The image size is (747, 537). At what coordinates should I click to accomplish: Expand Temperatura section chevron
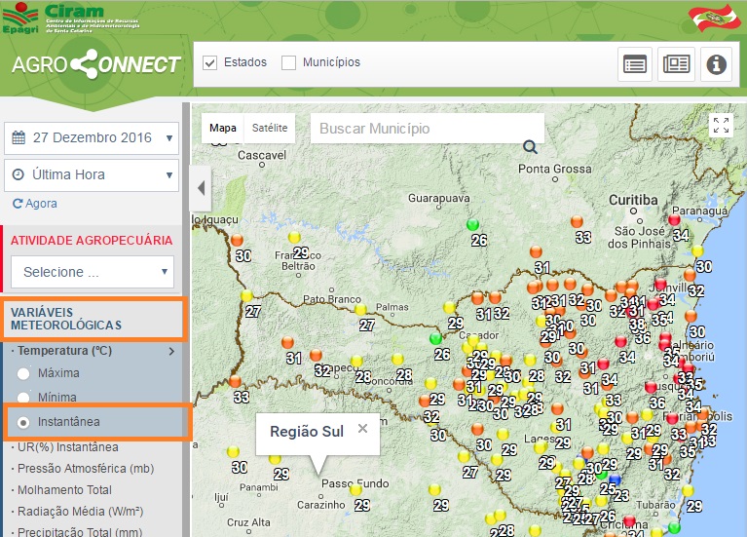(171, 352)
